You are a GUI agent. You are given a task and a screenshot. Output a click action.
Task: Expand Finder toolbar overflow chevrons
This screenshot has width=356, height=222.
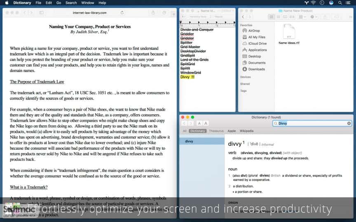350,17
